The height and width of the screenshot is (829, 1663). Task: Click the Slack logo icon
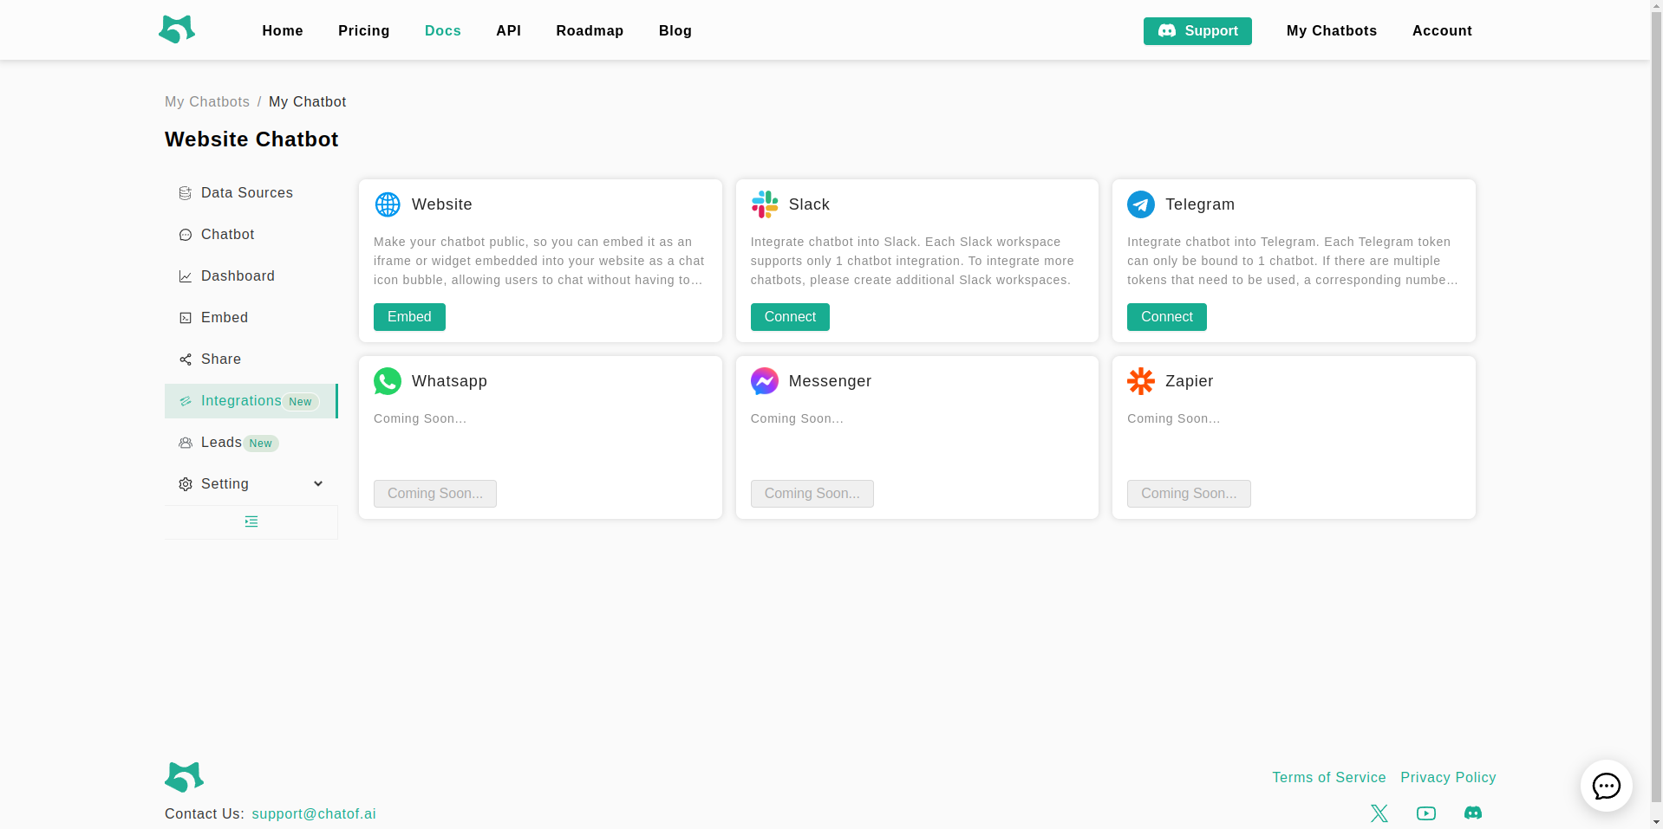pyautogui.click(x=765, y=204)
